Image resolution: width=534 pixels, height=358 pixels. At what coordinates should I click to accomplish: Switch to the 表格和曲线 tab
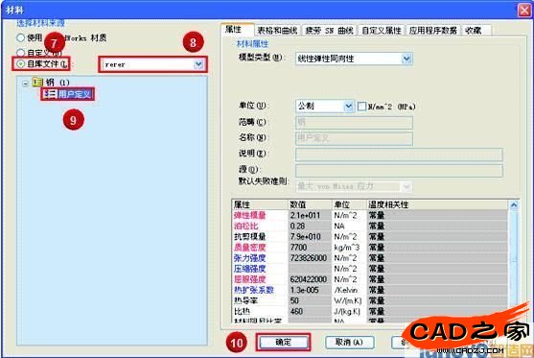(277, 31)
